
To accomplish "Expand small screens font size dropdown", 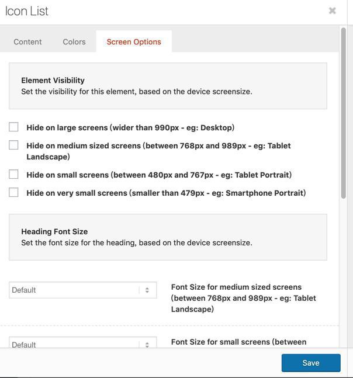I will point(76,344).
